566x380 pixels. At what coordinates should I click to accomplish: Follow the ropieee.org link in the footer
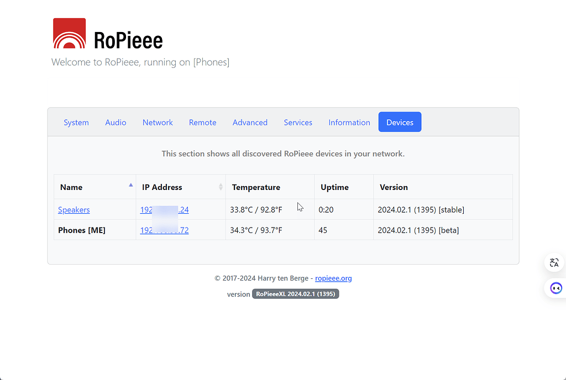coord(333,278)
